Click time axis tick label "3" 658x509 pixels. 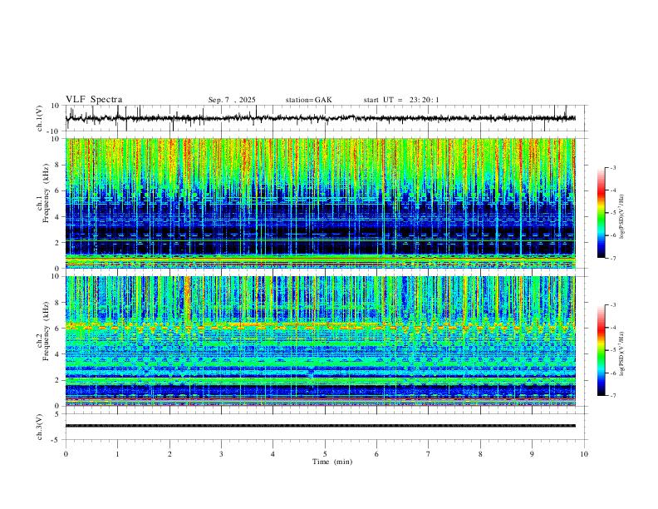(221, 454)
